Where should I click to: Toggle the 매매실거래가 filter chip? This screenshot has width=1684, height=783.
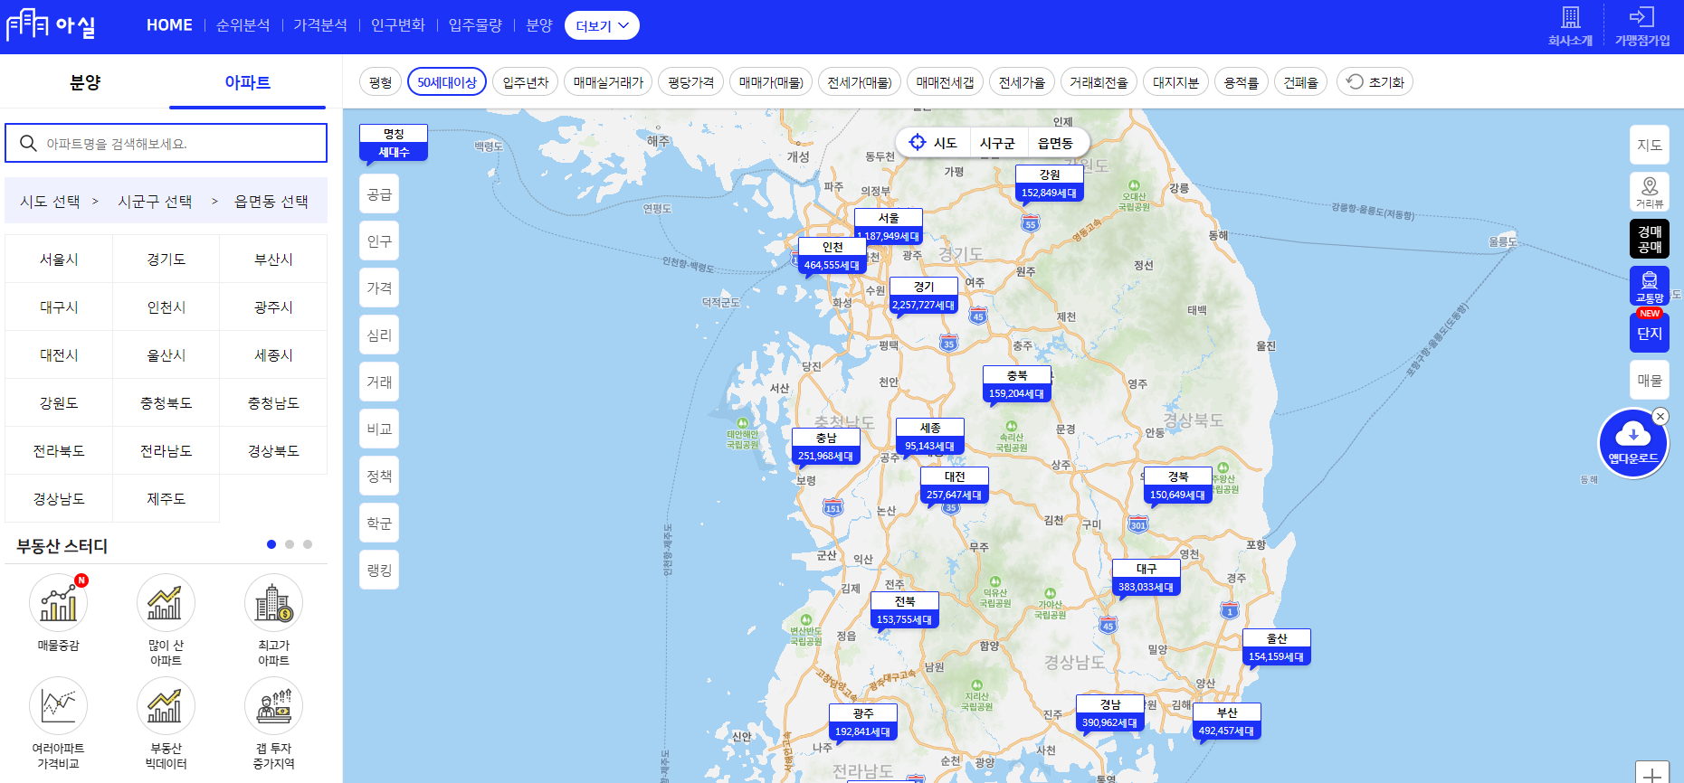[x=608, y=82]
